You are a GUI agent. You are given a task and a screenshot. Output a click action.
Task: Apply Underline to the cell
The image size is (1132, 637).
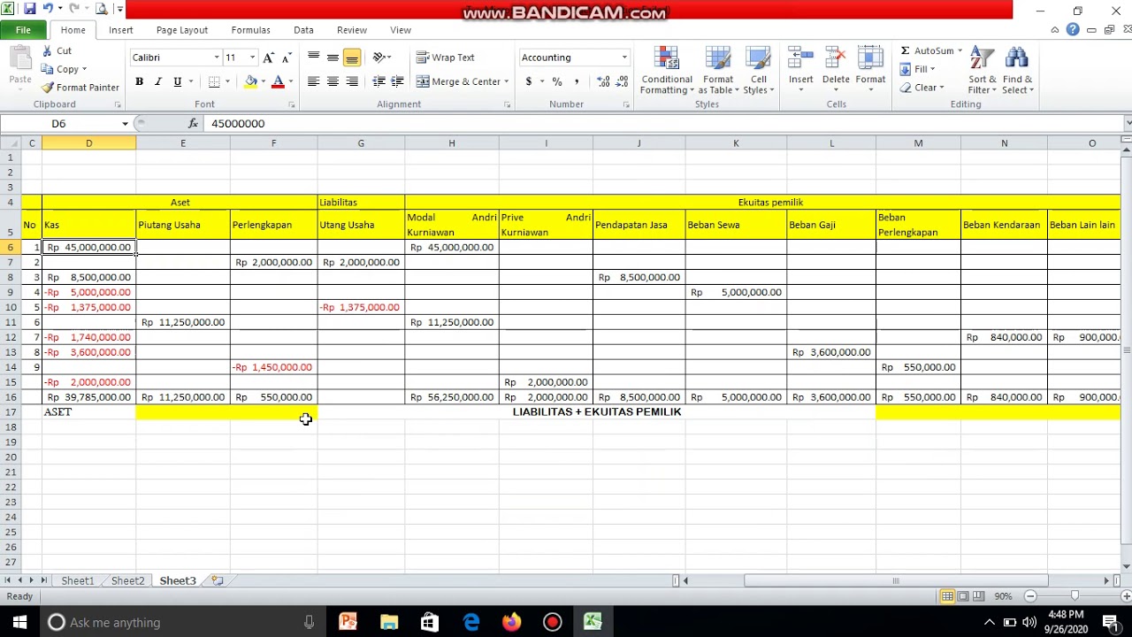[178, 81]
